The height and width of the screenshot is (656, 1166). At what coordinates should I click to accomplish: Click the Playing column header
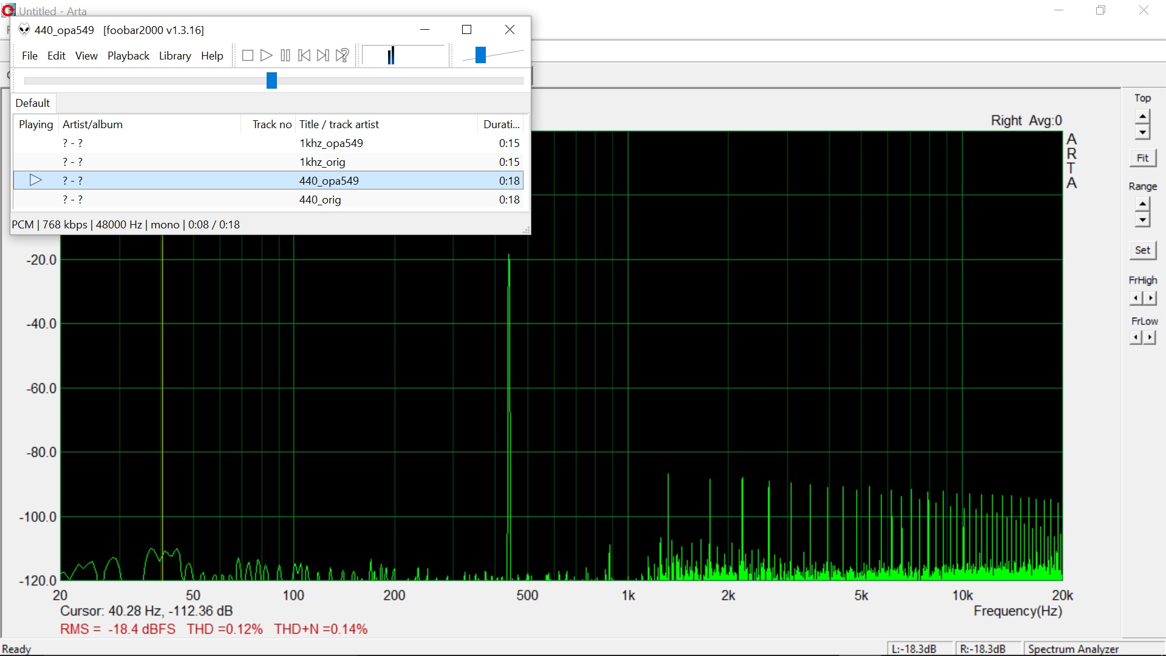[x=36, y=125]
